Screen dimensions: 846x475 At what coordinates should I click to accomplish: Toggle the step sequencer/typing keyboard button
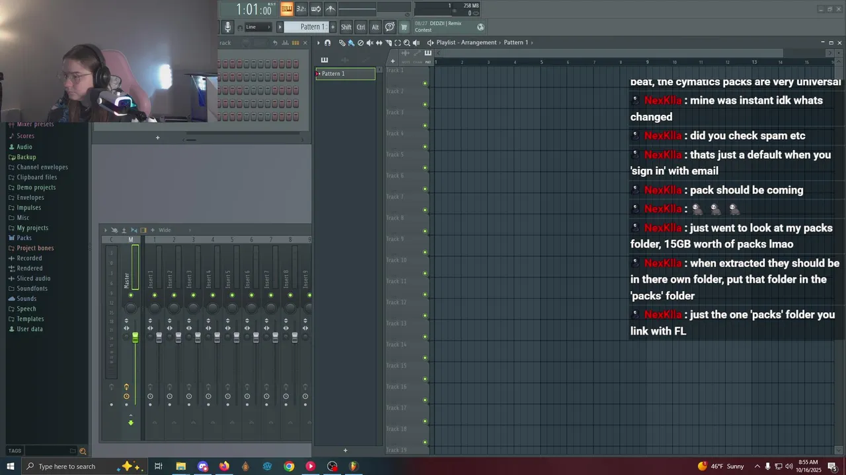(287, 9)
